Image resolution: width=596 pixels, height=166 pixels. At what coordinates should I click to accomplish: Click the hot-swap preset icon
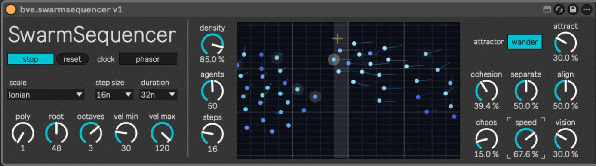tap(559, 9)
